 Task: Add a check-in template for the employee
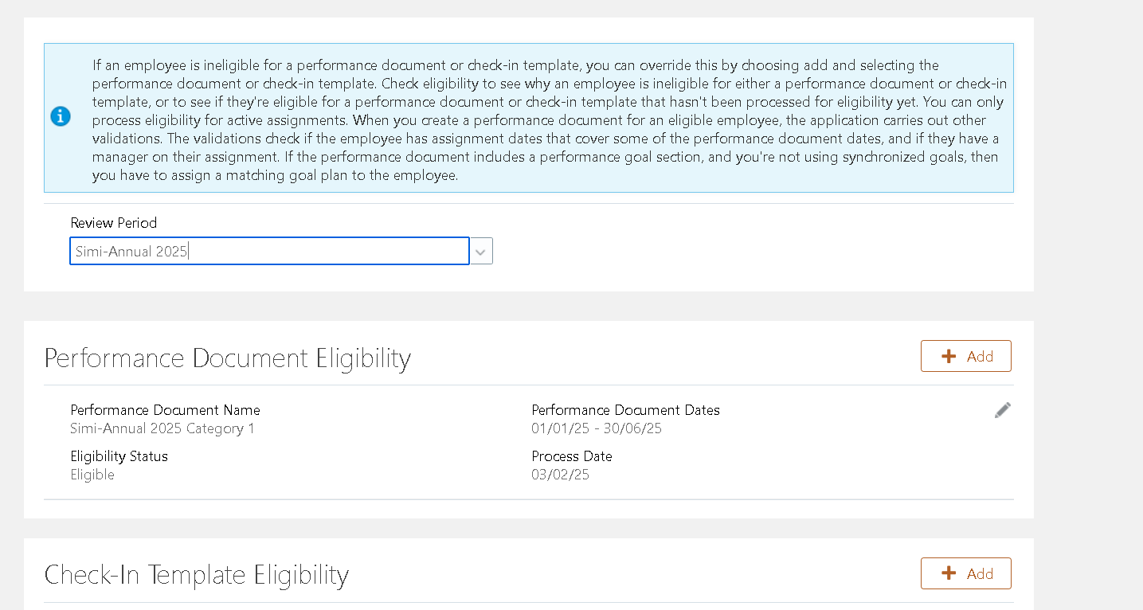(x=965, y=573)
